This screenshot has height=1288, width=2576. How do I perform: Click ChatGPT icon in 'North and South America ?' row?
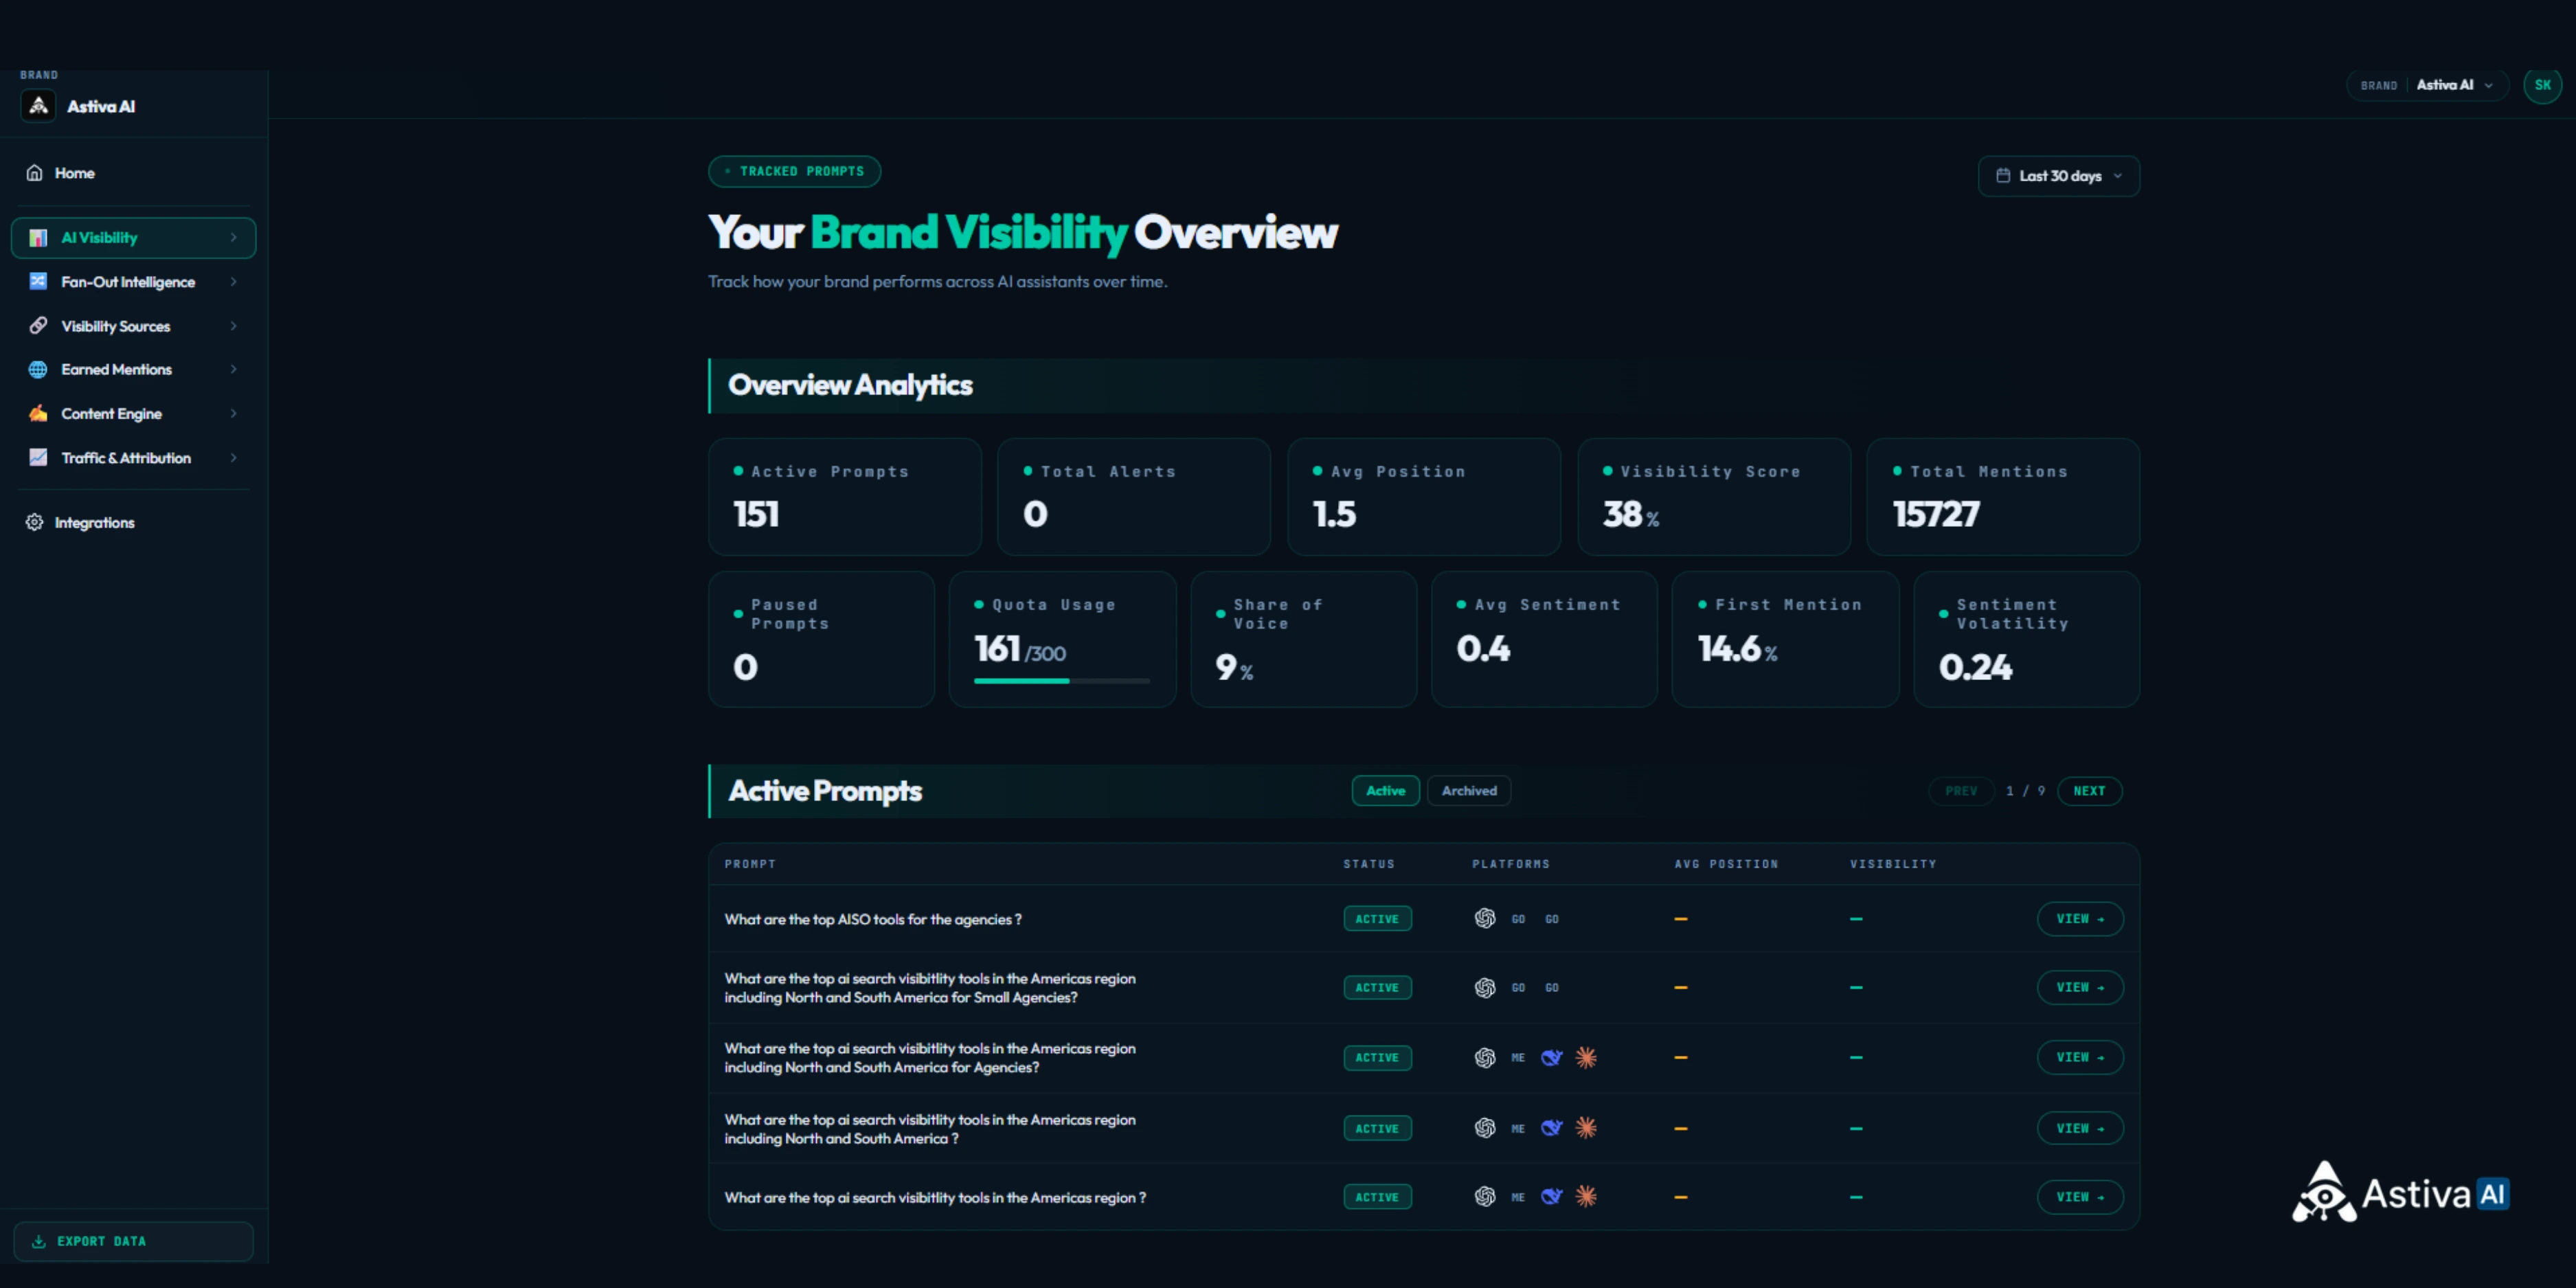[x=1485, y=1129]
